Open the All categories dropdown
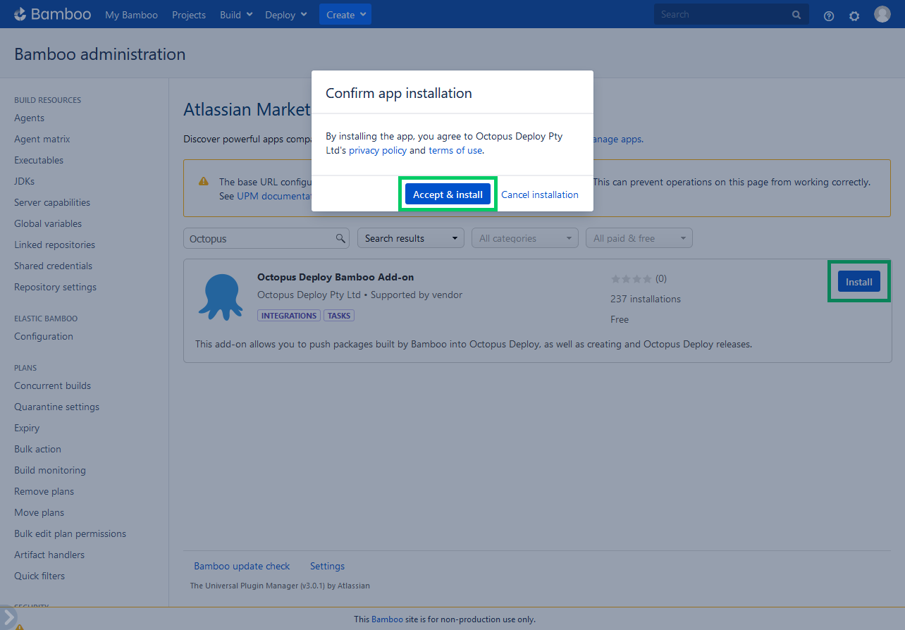This screenshot has height=630, width=905. [x=525, y=238]
